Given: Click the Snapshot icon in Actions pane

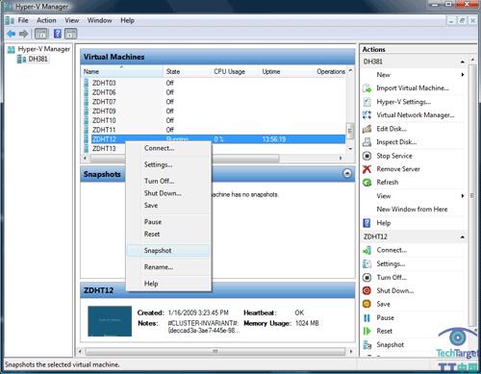Looking at the screenshot, I should [367, 345].
